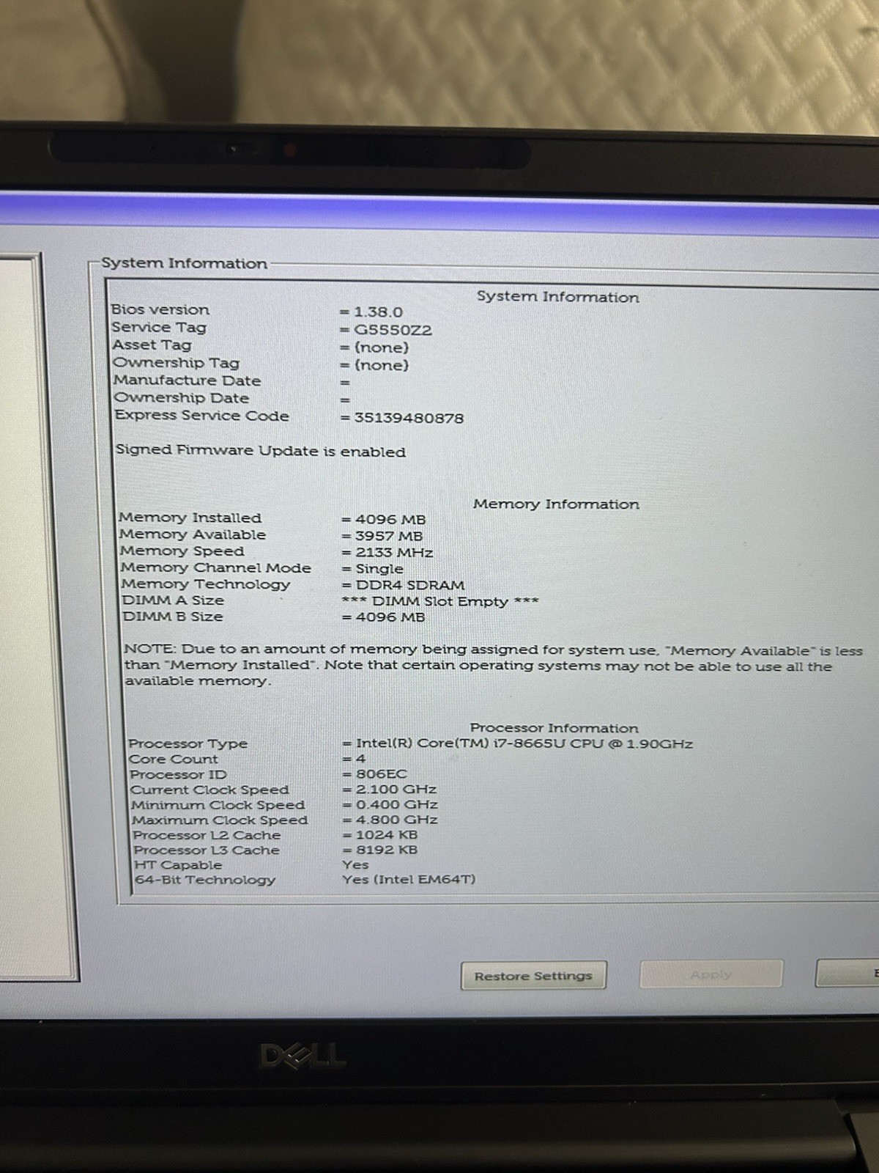
Task: Click the DIMM B Size label
Action: click(x=172, y=617)
